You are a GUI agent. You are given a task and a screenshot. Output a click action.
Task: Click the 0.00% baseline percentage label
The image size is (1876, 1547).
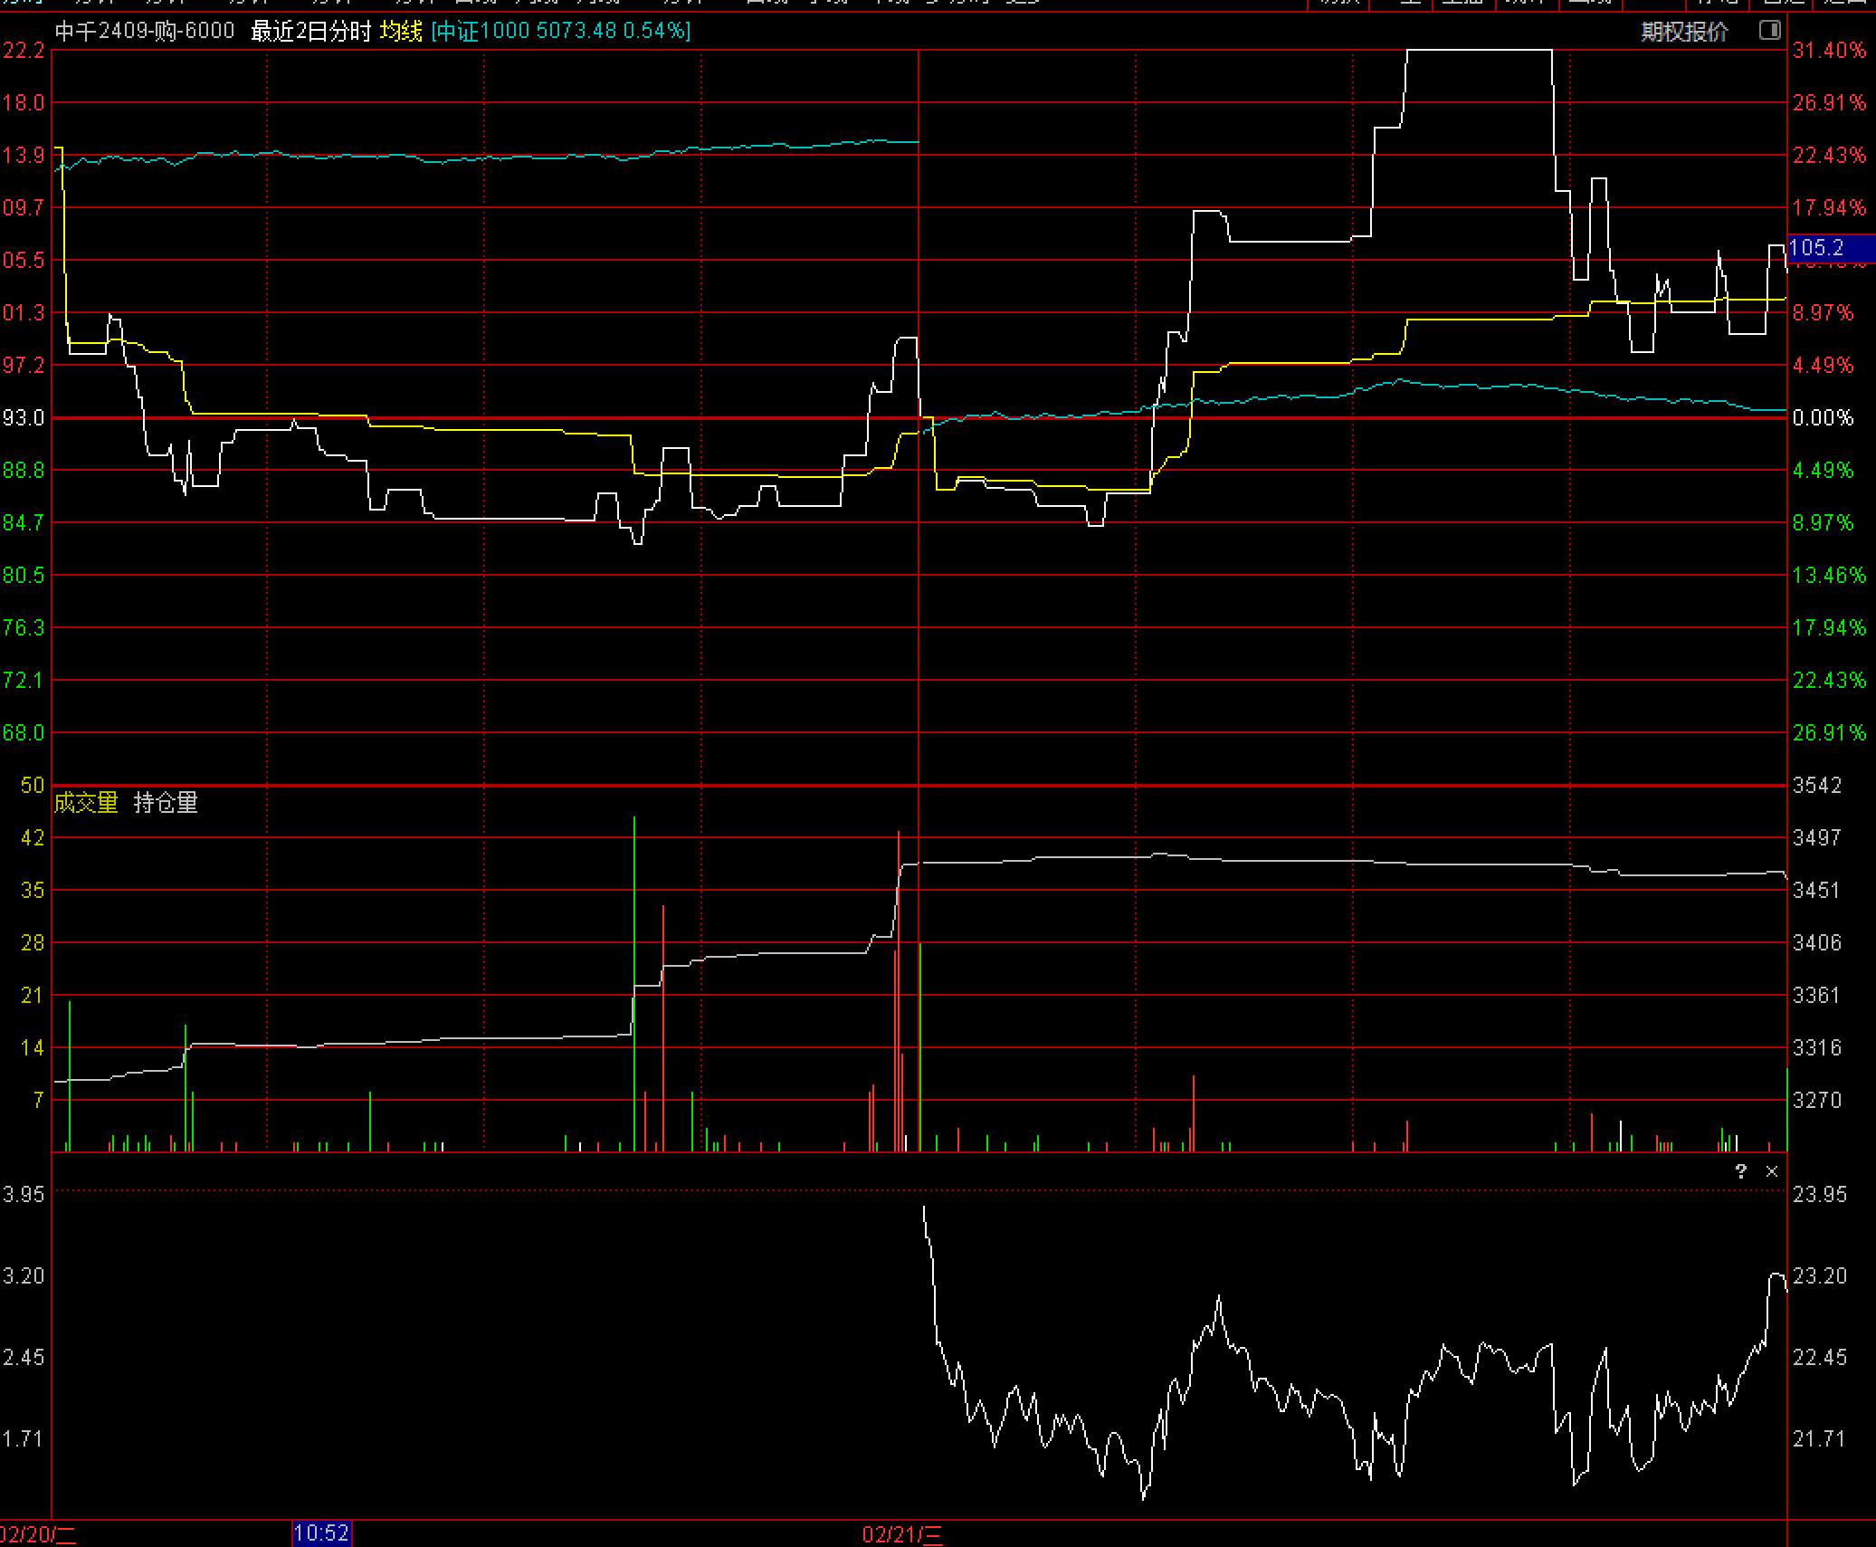(1823, 418)
